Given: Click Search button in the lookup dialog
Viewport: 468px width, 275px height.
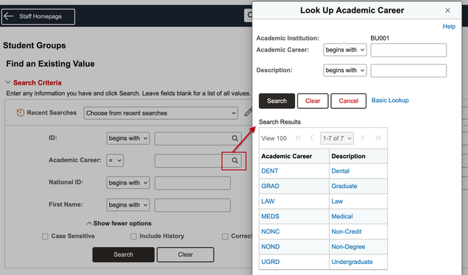Looking at the screenshot, I should 277,101.
